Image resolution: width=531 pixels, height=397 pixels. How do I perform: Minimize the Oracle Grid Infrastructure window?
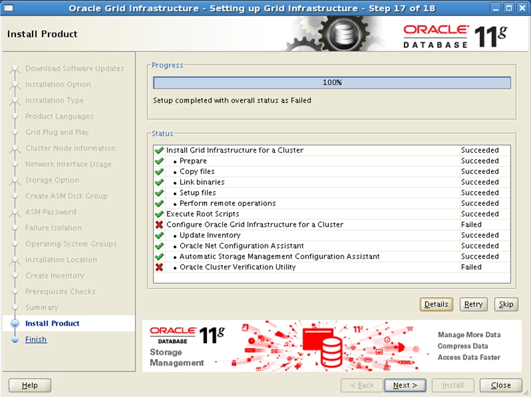click(x=495, y=8)
